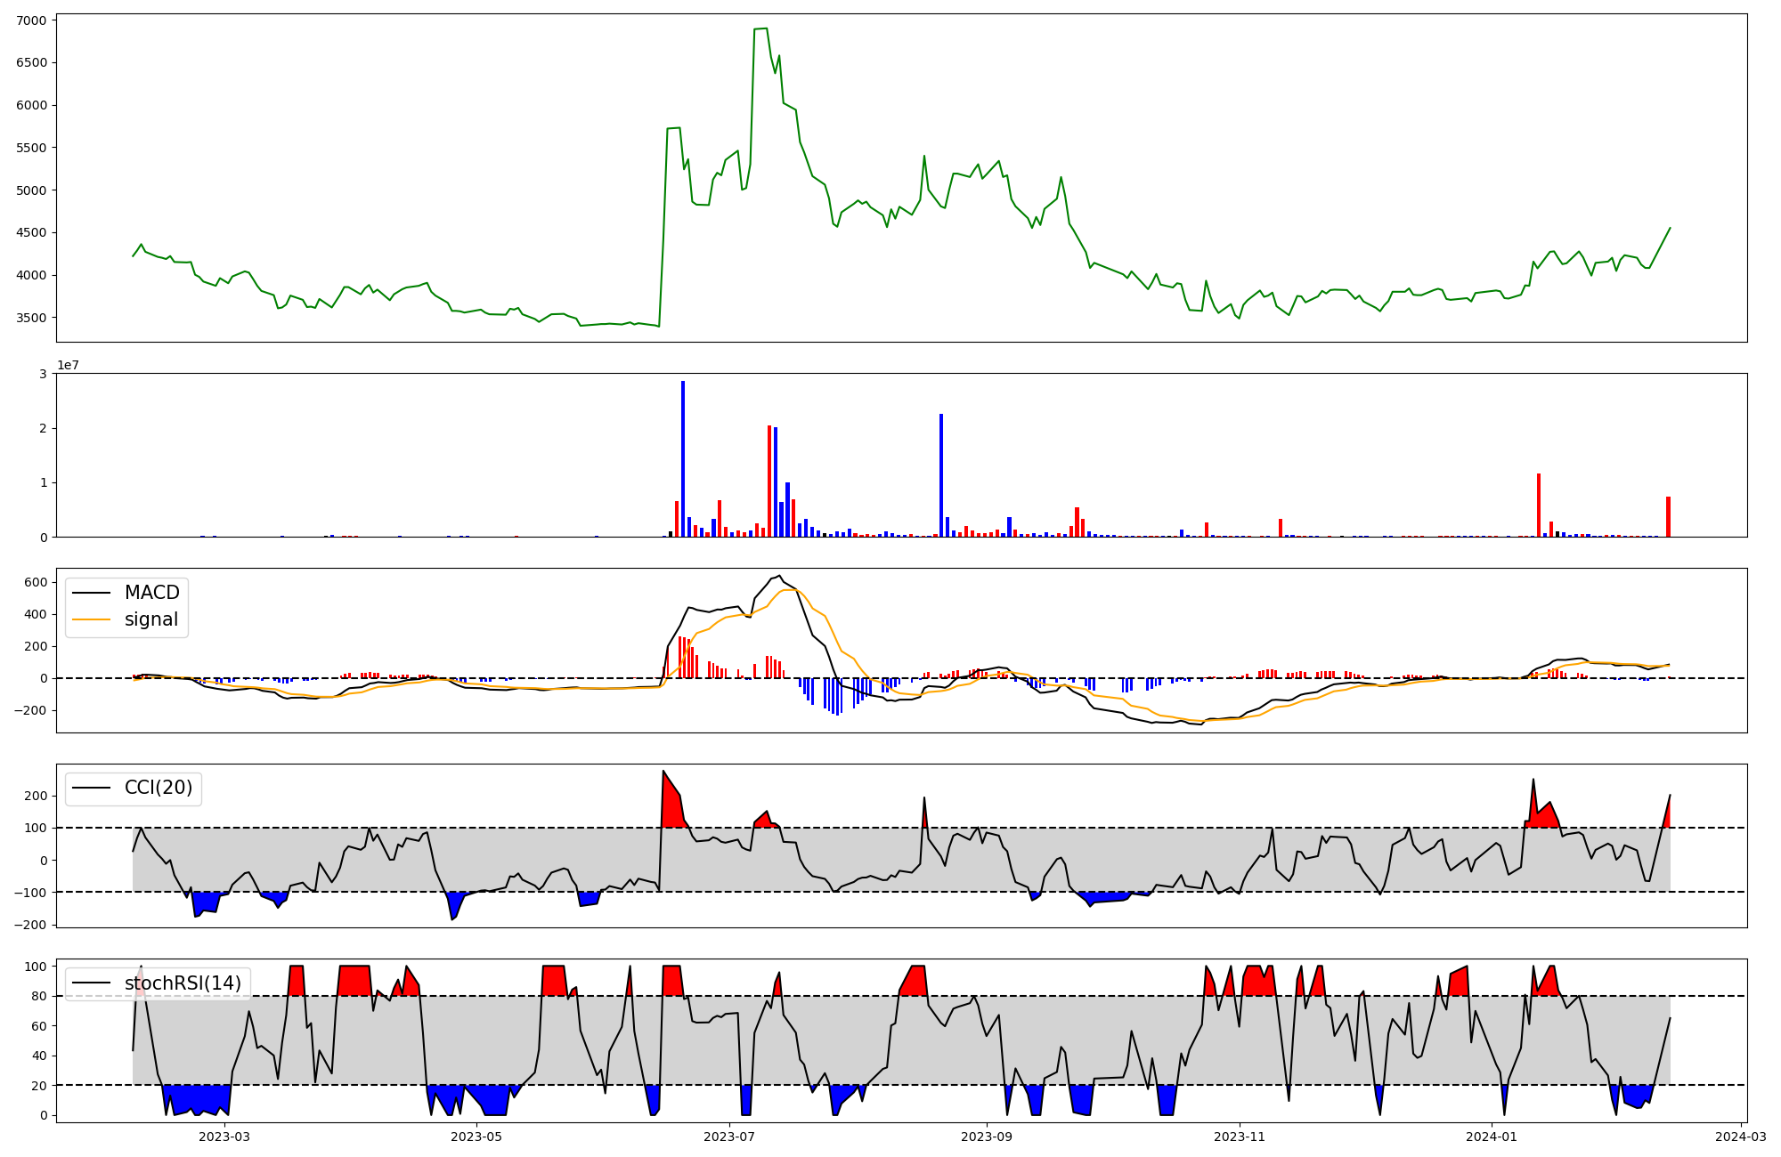Click the 2024-03 date tick label

click(1740, 1137)
